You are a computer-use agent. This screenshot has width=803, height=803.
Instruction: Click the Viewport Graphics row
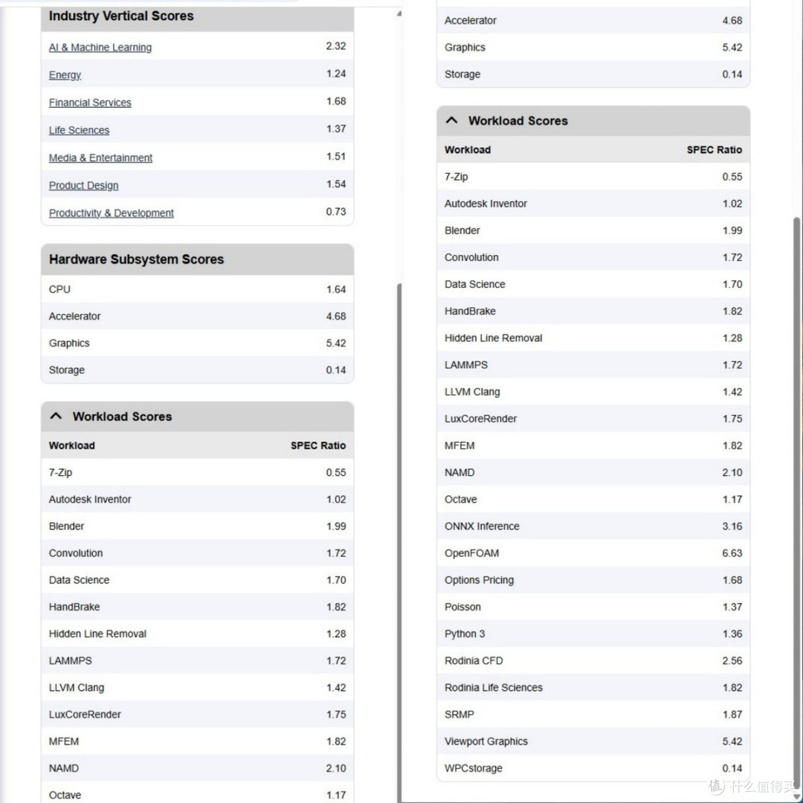(593, 741)
